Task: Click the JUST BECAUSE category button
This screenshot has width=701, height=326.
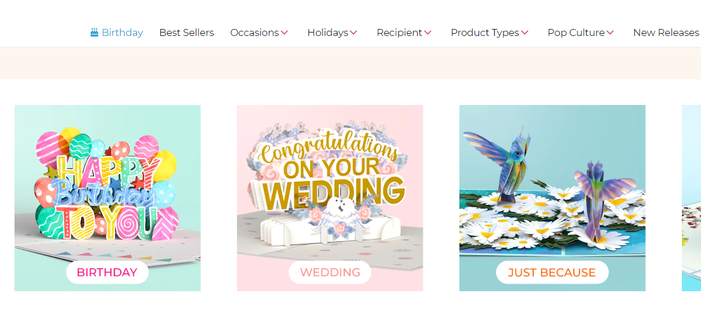Action: [552, 272]
